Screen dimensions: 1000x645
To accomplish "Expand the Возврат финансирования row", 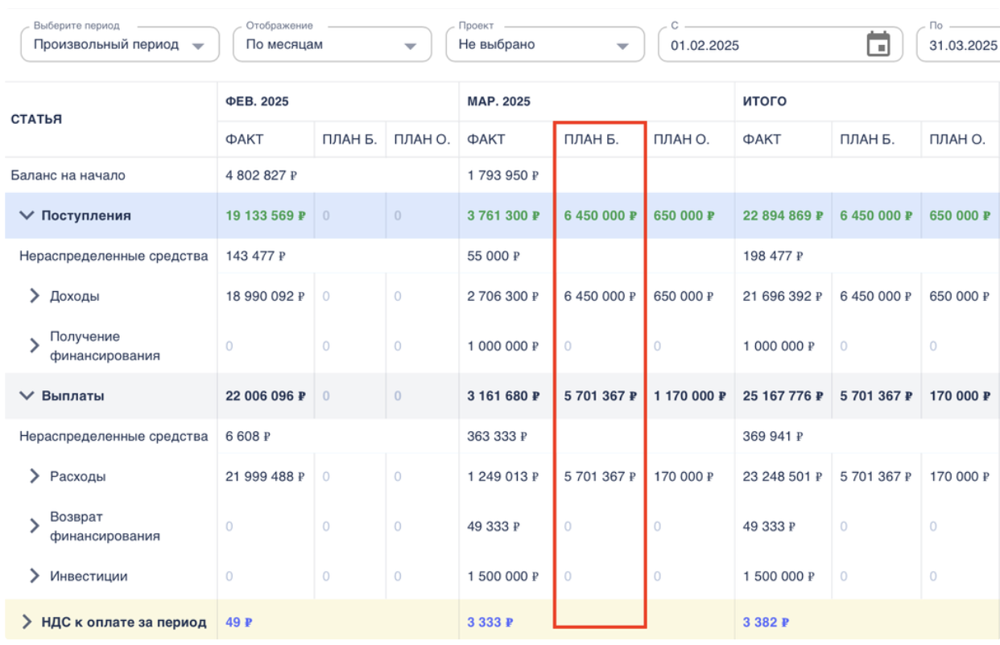I will tap(34, 526).
